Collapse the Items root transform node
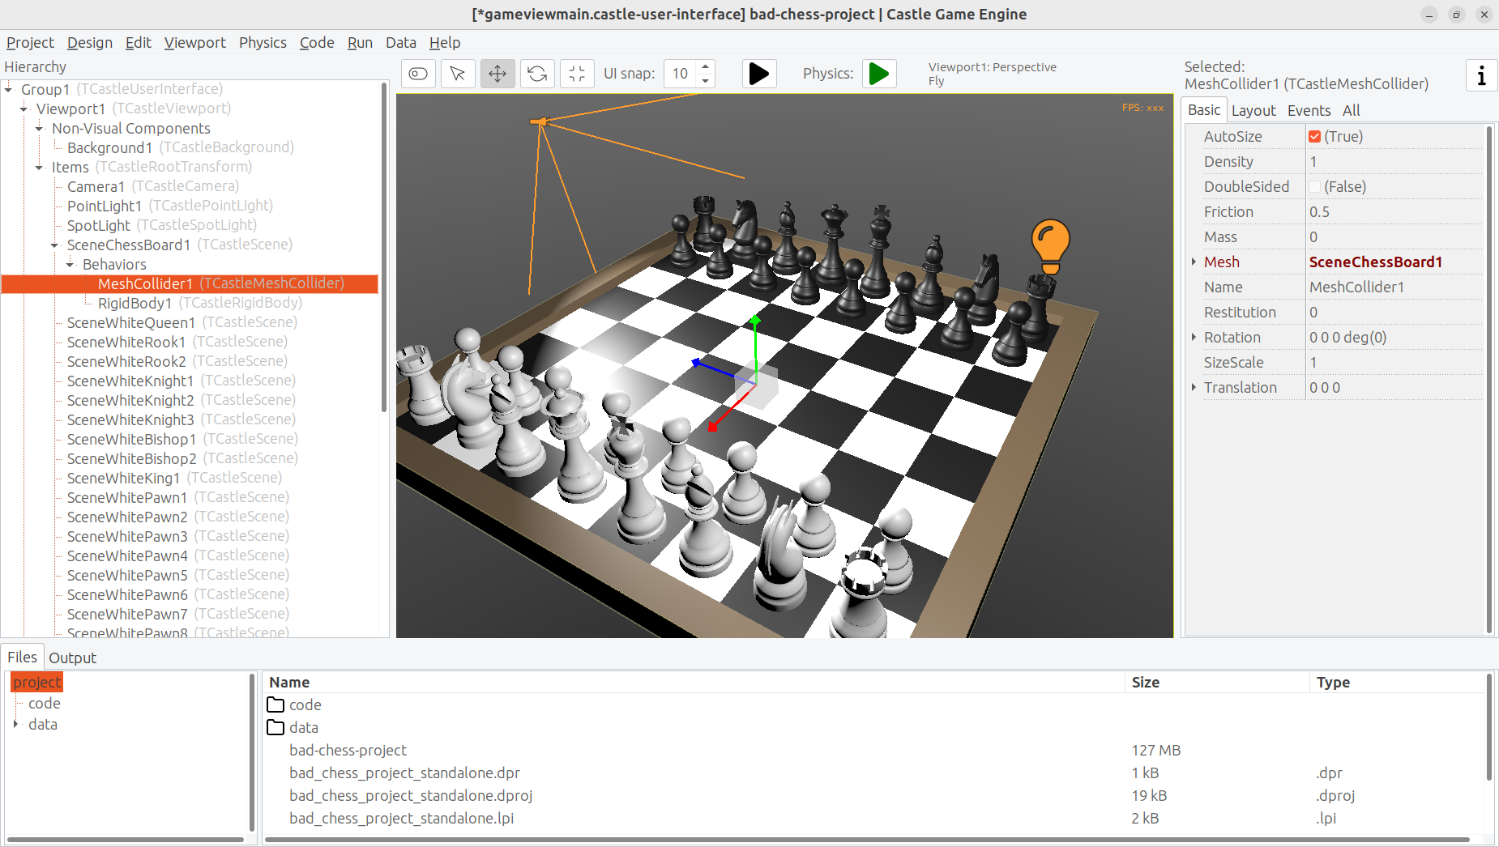Image resolution: width=1499 pixels, height=847 pixels. [x=39, y=167]
